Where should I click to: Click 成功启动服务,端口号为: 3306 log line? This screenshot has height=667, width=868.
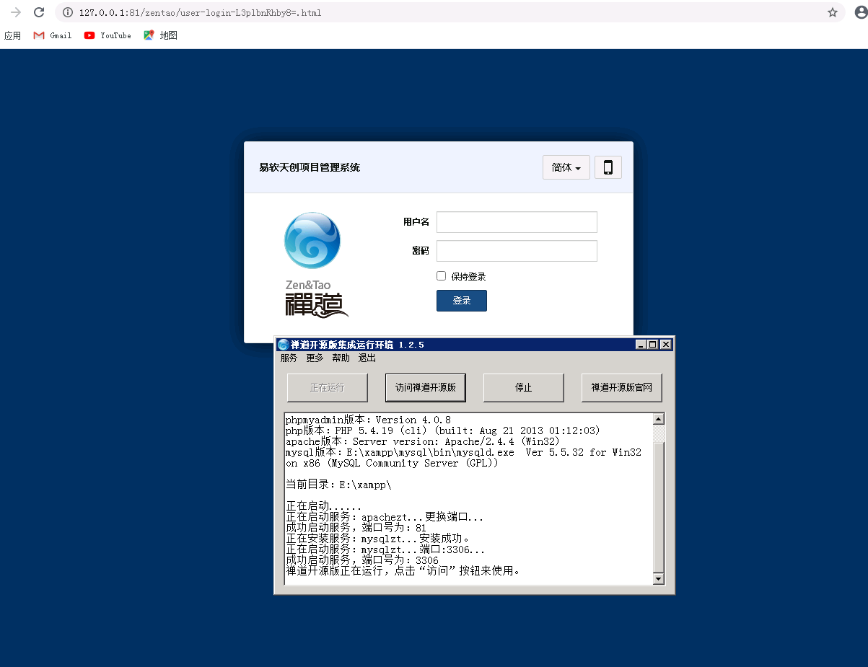(x=362, y=560)
